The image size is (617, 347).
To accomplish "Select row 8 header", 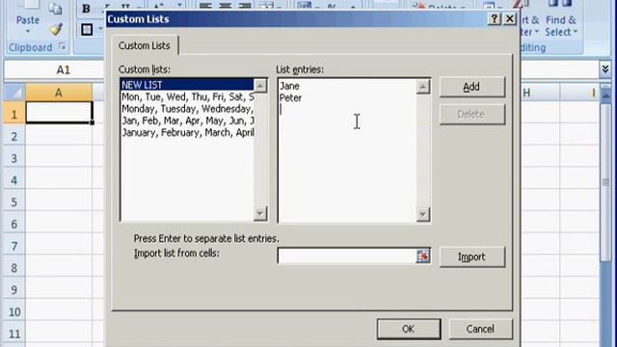I will point(14,268).
